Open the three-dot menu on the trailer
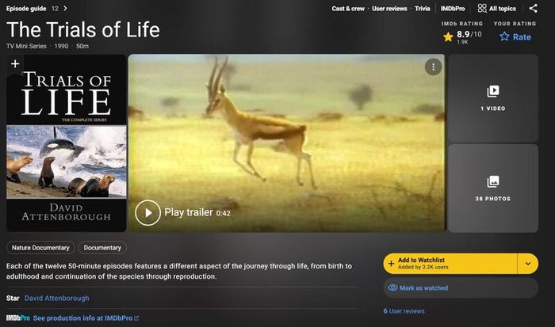Viewport: 555px width, 327px height. pyautogui.click(x=433, y=67)
